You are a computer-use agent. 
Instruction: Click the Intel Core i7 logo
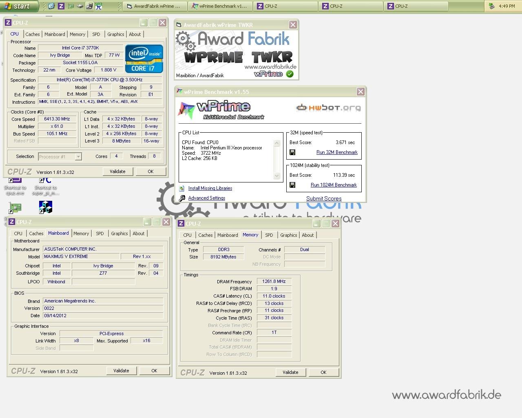(144, 59)
